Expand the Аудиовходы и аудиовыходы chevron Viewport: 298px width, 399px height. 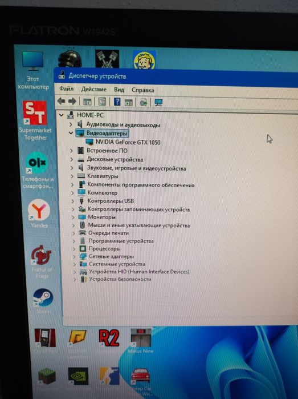tap(71, 124)
